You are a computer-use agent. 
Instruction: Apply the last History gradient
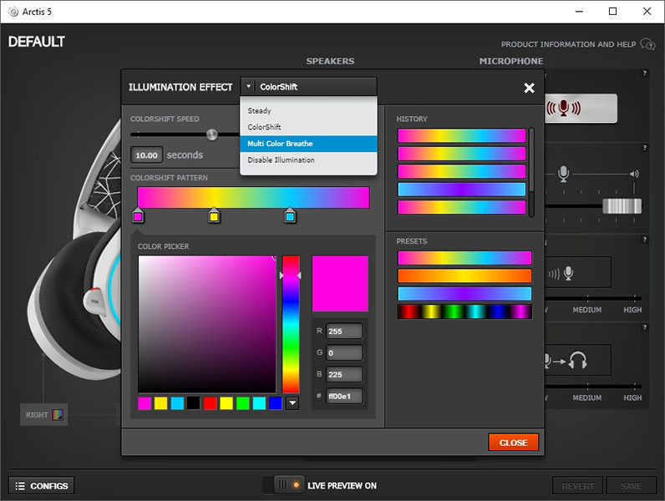click(x=462, y=207)
